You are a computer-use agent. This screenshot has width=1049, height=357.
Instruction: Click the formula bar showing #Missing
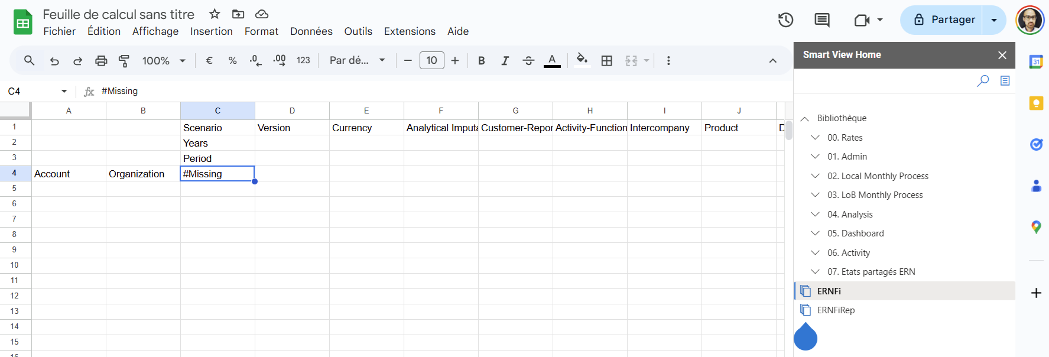click(443, 91)
